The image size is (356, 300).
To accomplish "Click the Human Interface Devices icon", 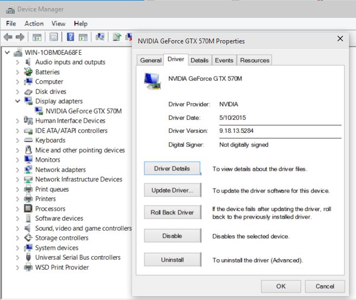I will (x=28, y=120).
